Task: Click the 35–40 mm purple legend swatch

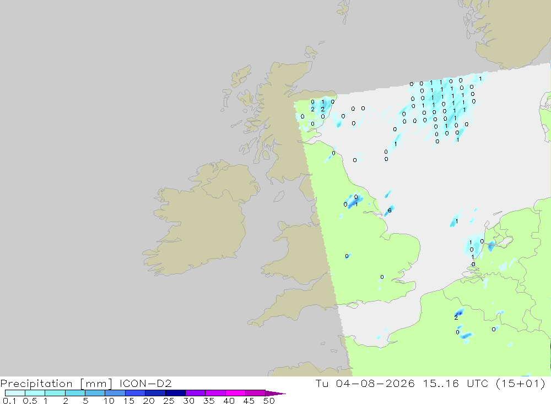Action: tap(215, 393)
